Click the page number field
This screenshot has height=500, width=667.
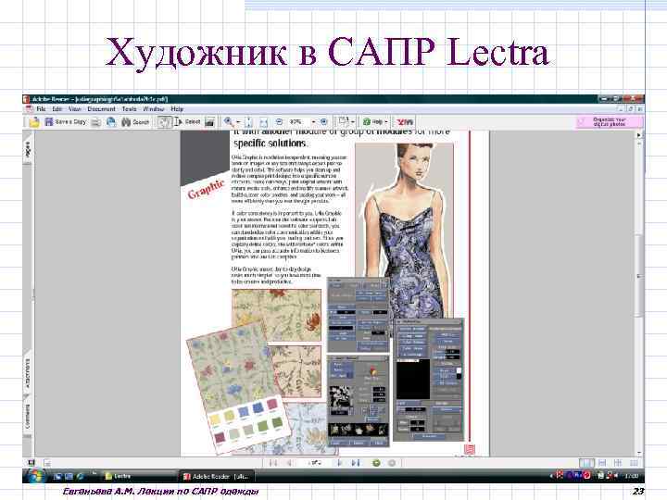pyautogui.click(x=315, y=463)
